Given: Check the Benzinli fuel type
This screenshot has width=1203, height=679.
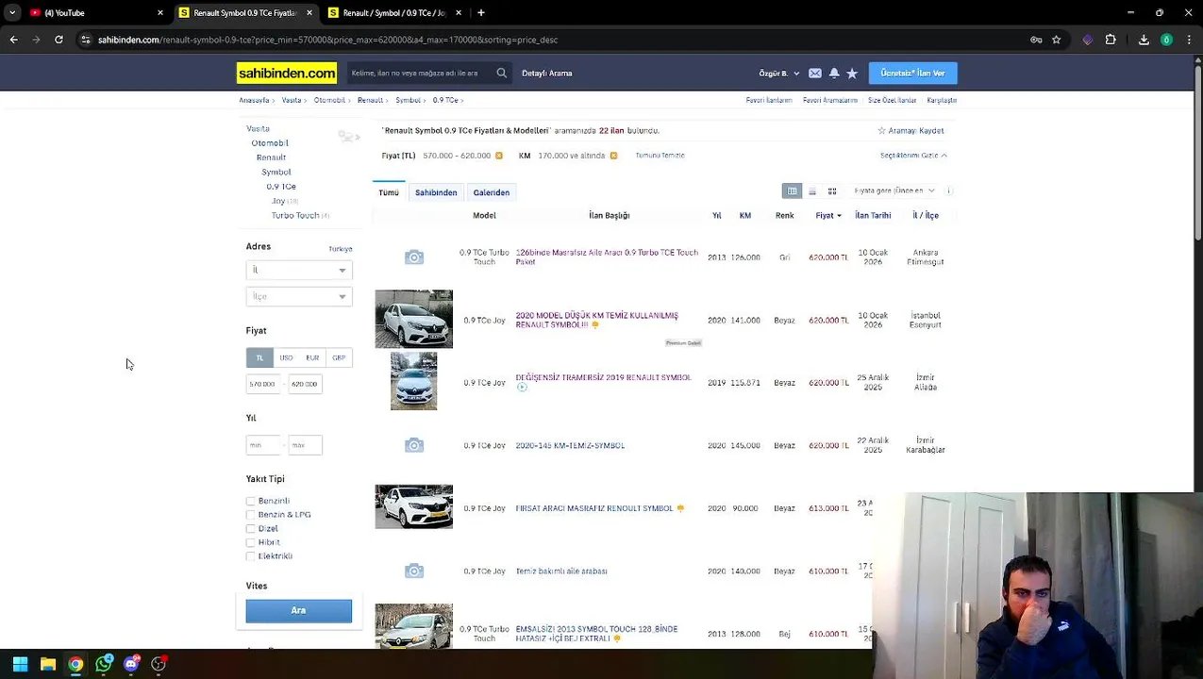Looking at the screenshot, I should [250, 502].
